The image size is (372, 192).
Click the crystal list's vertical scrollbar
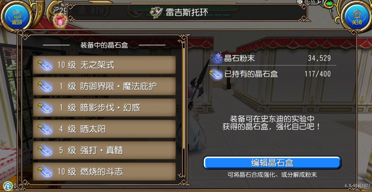(183, 98)
